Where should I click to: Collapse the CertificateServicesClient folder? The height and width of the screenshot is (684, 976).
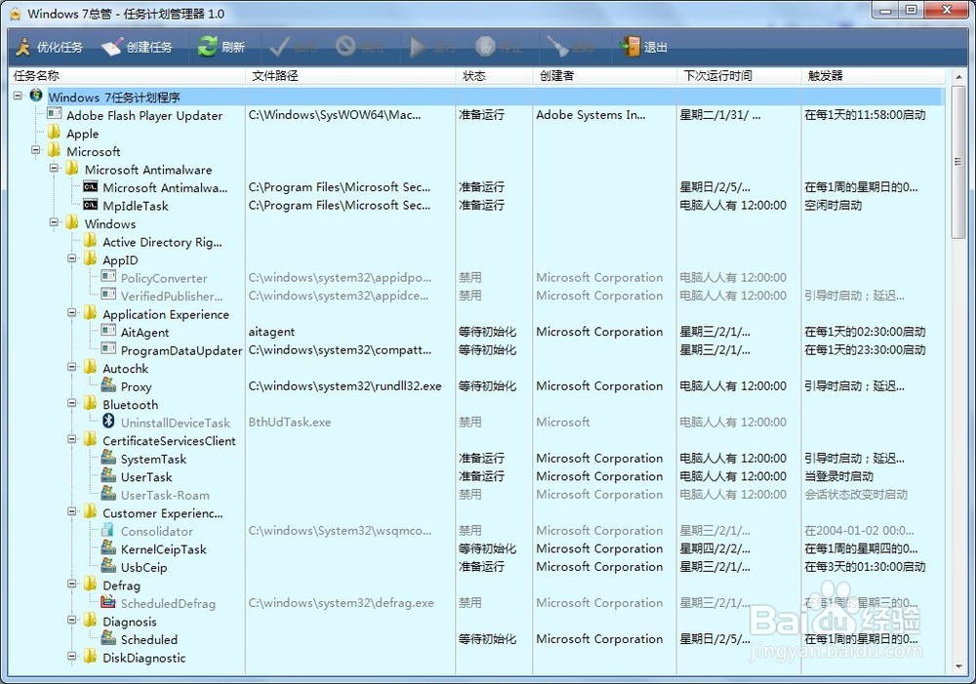click(72, 439)
